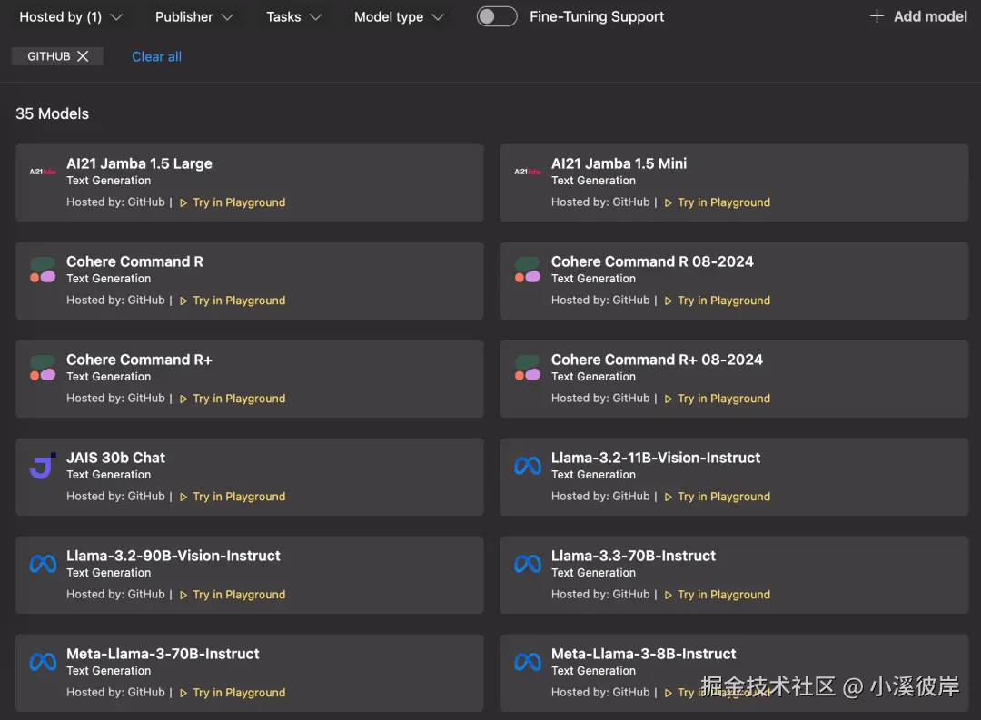Open the Llama-3.2-90B-Vision-Instruct model title

pyautogui.click(x=173, y=556)
